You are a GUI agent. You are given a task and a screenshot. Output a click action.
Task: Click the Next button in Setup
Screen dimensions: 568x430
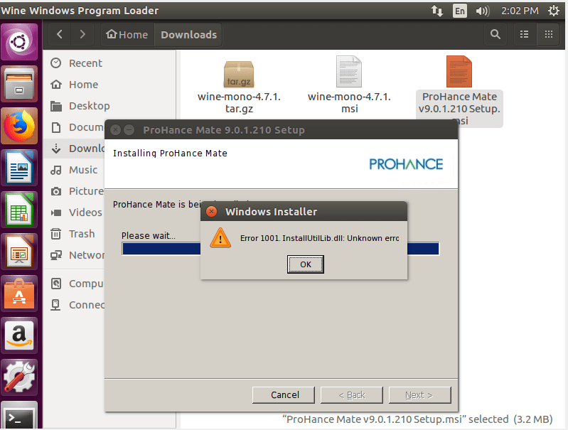click(x=420, y=395)
